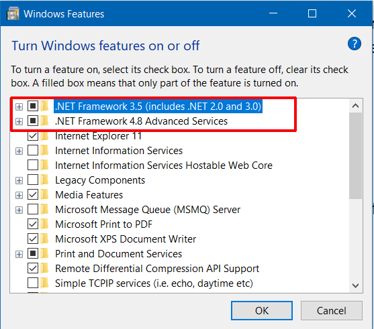Check Simple TCPIP services checkbox

(33, 283)
